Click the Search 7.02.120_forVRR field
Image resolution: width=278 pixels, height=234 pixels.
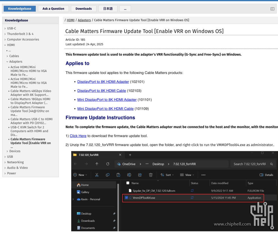pyautogui.click(x=253, y=164)
